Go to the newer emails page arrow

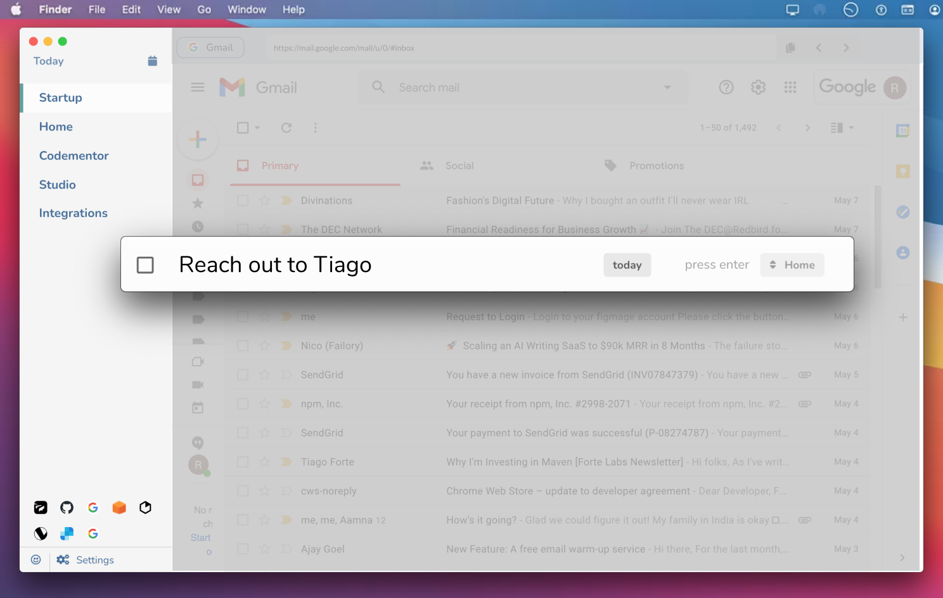tap(778, 128)
